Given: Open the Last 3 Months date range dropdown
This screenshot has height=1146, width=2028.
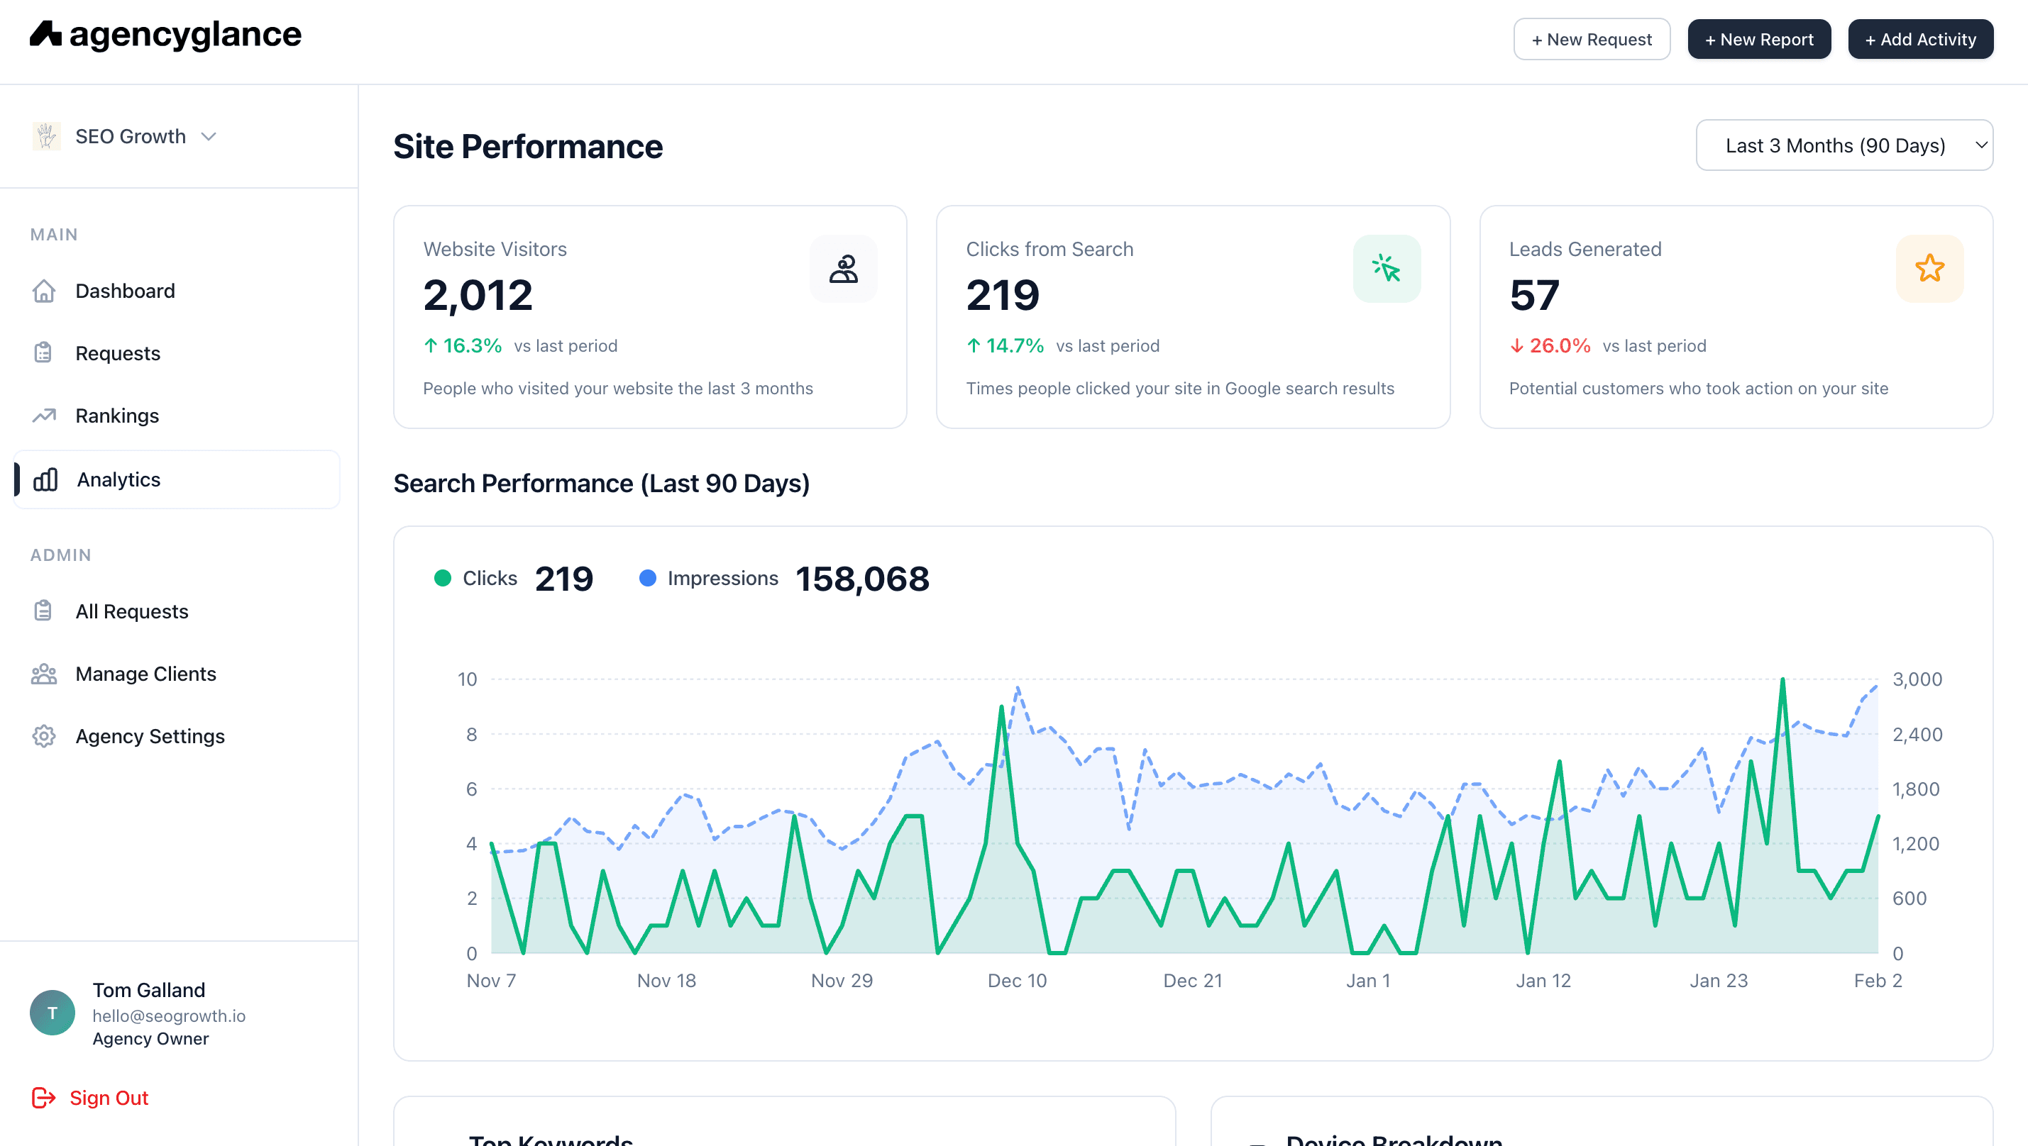Looking at the screenshot, I should pyautogui.click(x=1844, y=145).
